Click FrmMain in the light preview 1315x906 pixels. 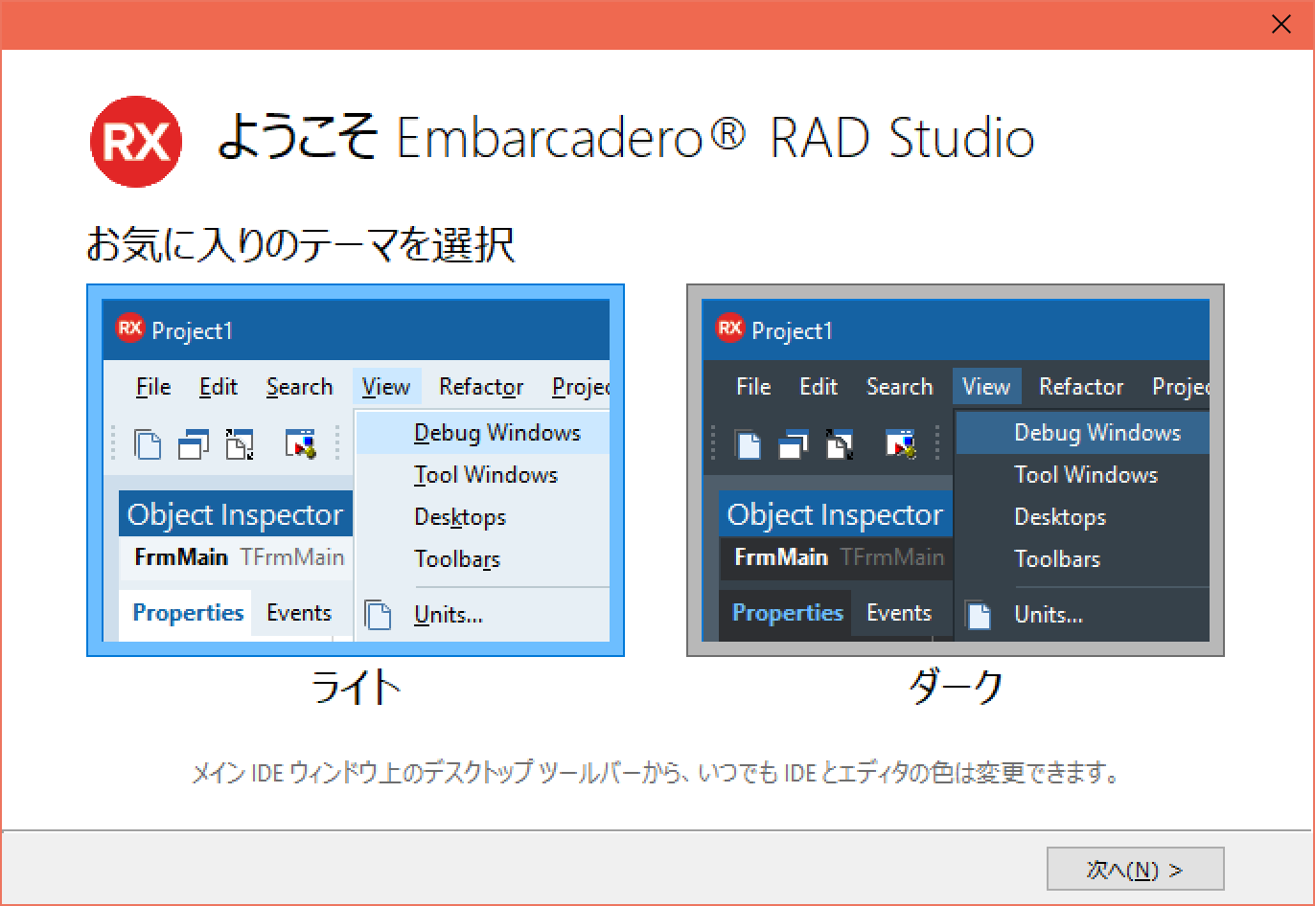pos(181,557)
